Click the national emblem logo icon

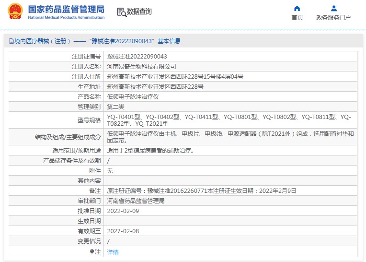(x=15, y=11)
